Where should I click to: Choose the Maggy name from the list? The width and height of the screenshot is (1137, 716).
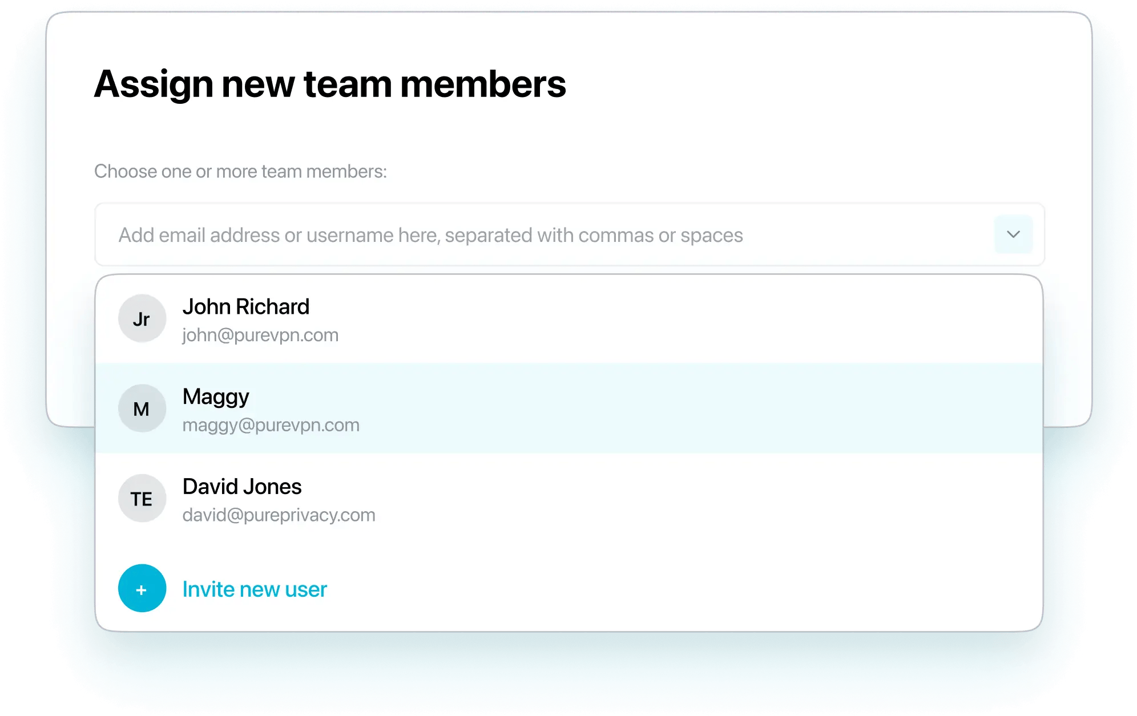coord(216,397)
